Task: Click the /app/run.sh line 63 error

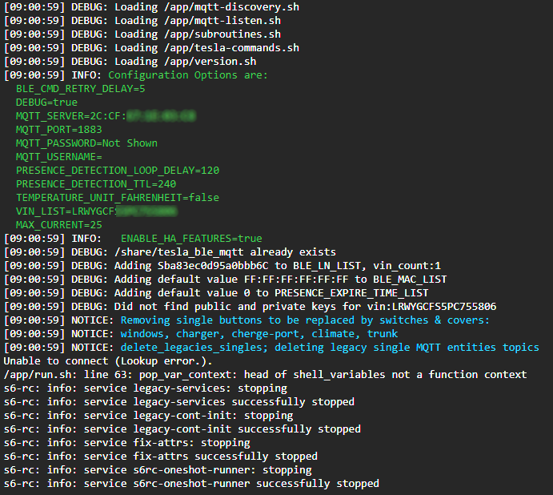Action: tap(265, 375)
